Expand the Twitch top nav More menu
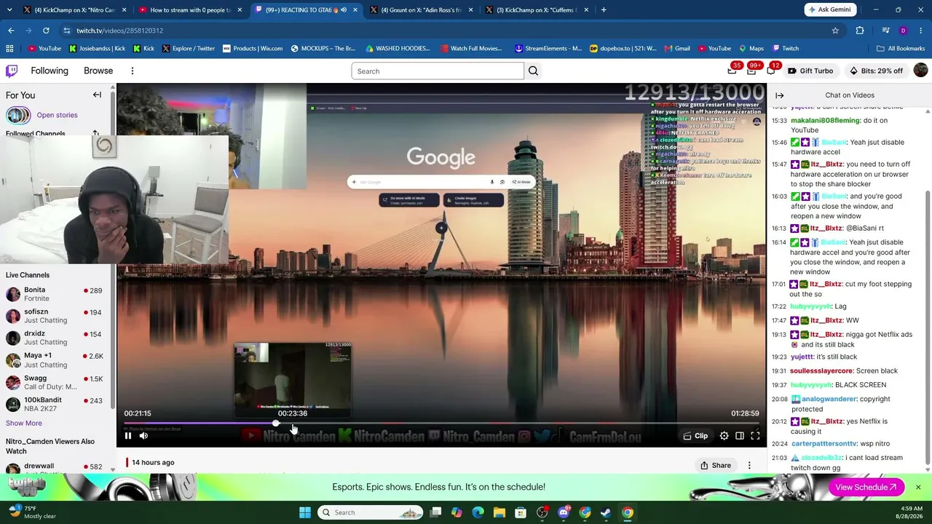The height and width of the screenshot is (524, 932). 133,71
